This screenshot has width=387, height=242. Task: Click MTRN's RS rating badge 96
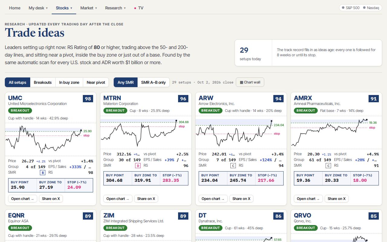(183, 99)
